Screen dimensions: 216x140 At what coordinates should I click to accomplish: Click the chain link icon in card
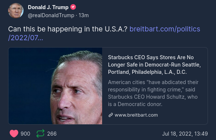111,115
